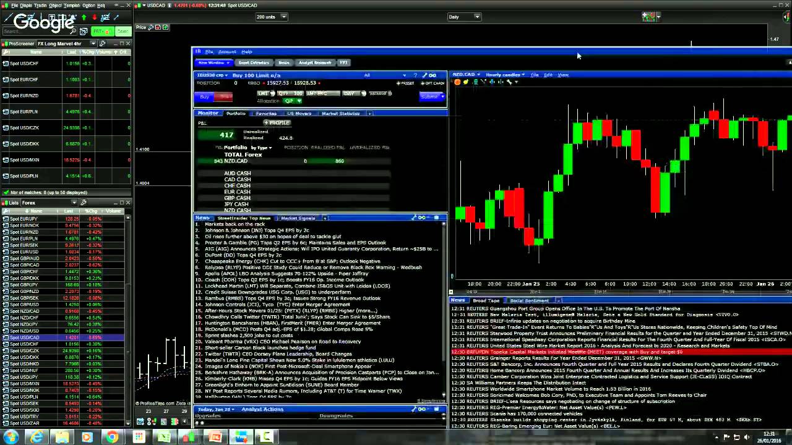Click the + PRESET button

405,83
